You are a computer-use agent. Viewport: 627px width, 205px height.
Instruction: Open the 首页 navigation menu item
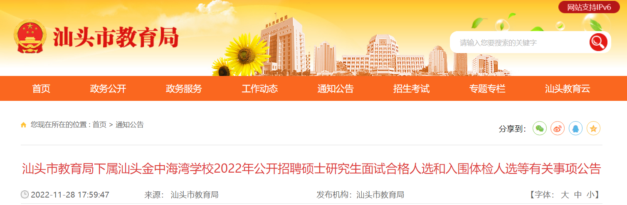41,88
